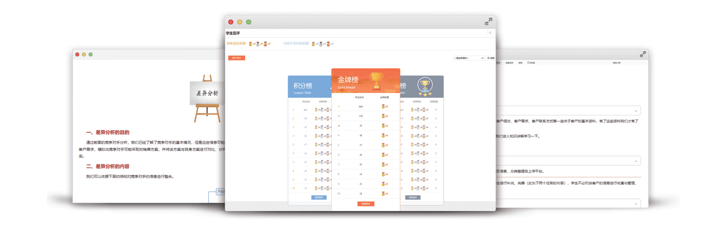Viewport: 727px width, 233px height.
Task: Collapse the bottom section in right window
Action: tap(636, 204)
